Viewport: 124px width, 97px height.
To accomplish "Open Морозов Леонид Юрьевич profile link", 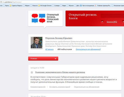I will 59,38.
